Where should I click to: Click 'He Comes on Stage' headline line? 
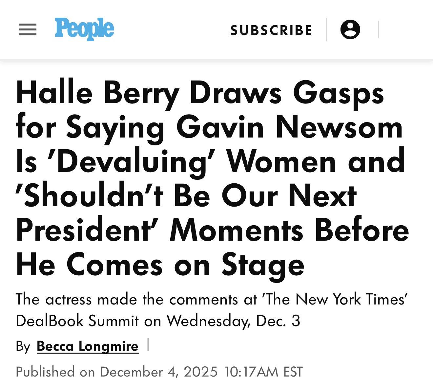[160, 265]
